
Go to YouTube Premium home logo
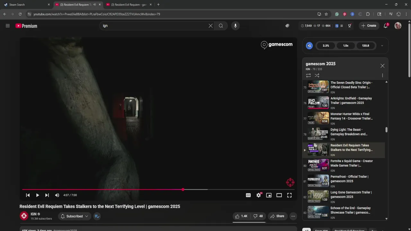26,26
